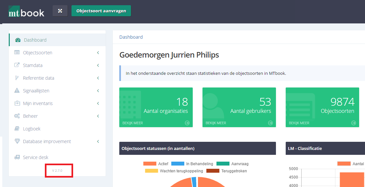Expand the Mijn inventaris chevron

98,103
